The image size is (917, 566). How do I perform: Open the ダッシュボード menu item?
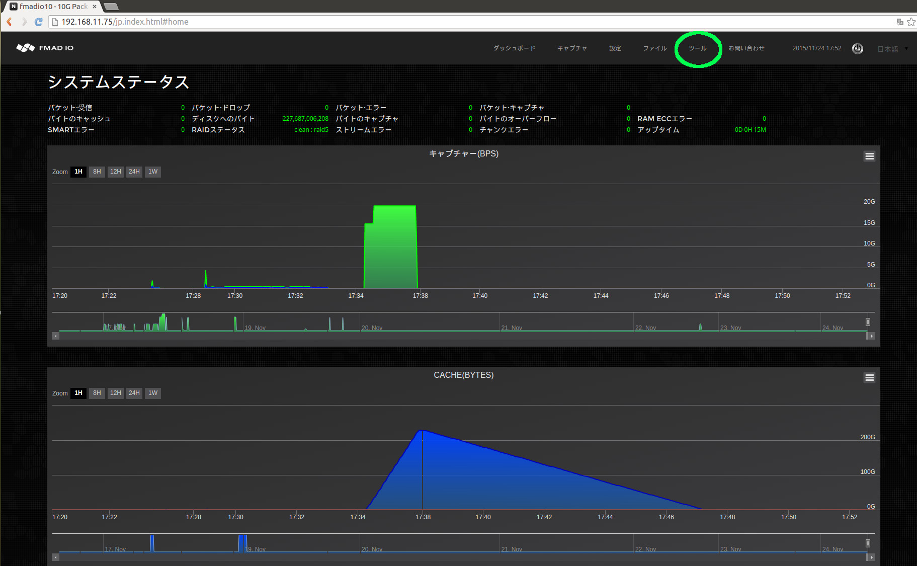point(515,48)
